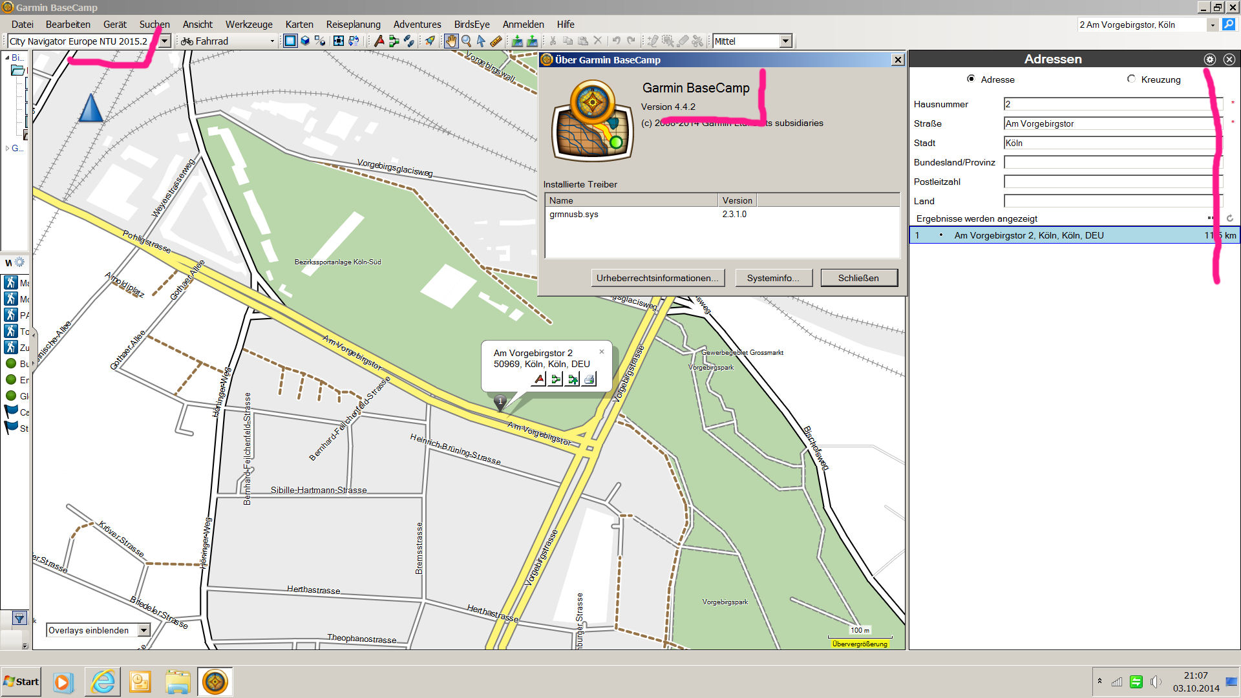Collapse the Bi... library tree node
This screenshot has width=1241, height=698.
[7, 58]
